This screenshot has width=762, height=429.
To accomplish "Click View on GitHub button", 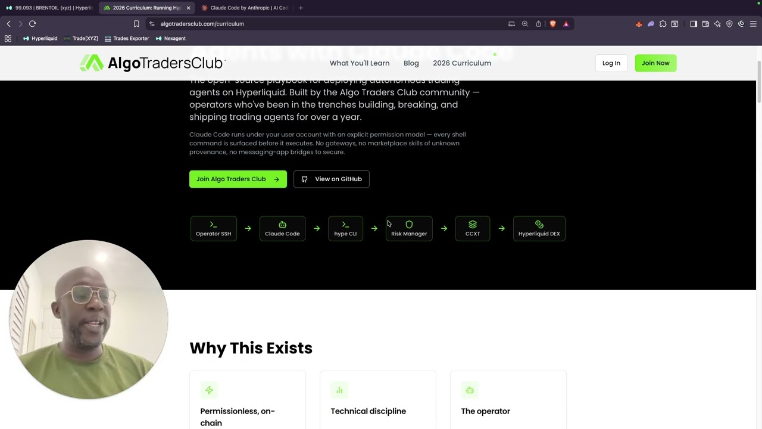I will click(x=332, y=179).
